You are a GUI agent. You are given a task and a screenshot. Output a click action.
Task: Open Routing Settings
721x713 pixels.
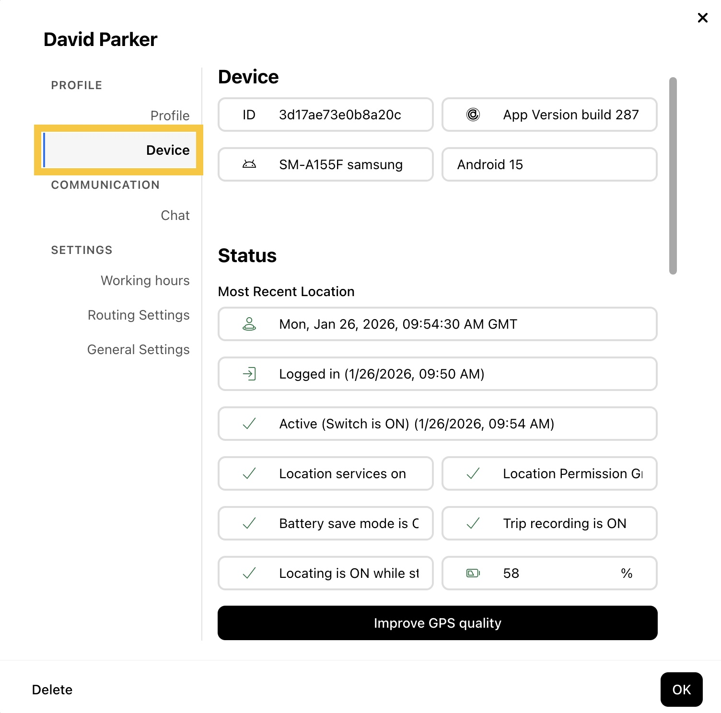tap(139, 315)
